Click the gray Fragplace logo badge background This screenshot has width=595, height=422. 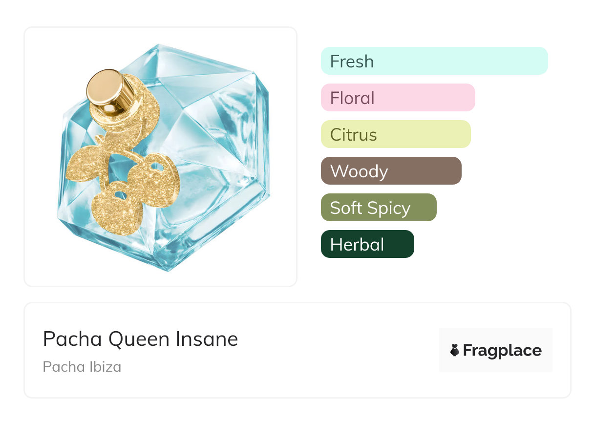click(496, 337)
